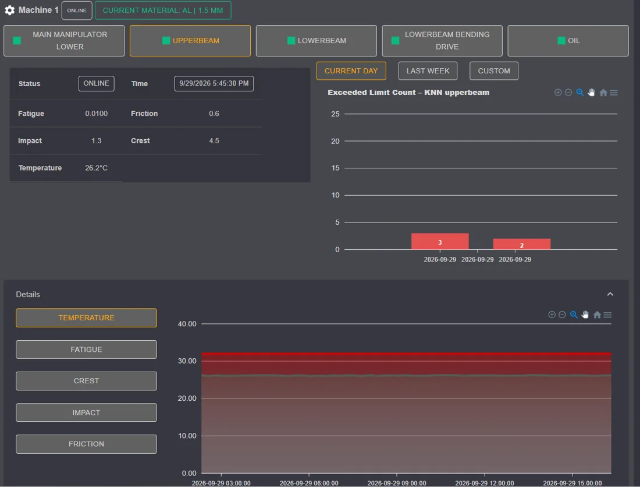Screen dimensions: 640x487
Task: Collapse the Details panel chevron
Action: tap(610, 294)
